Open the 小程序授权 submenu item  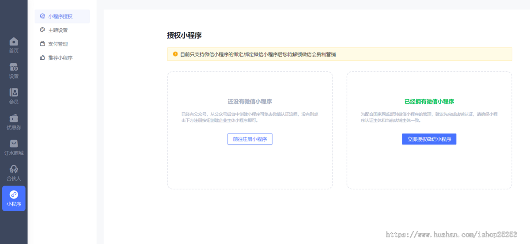[62, 16]
